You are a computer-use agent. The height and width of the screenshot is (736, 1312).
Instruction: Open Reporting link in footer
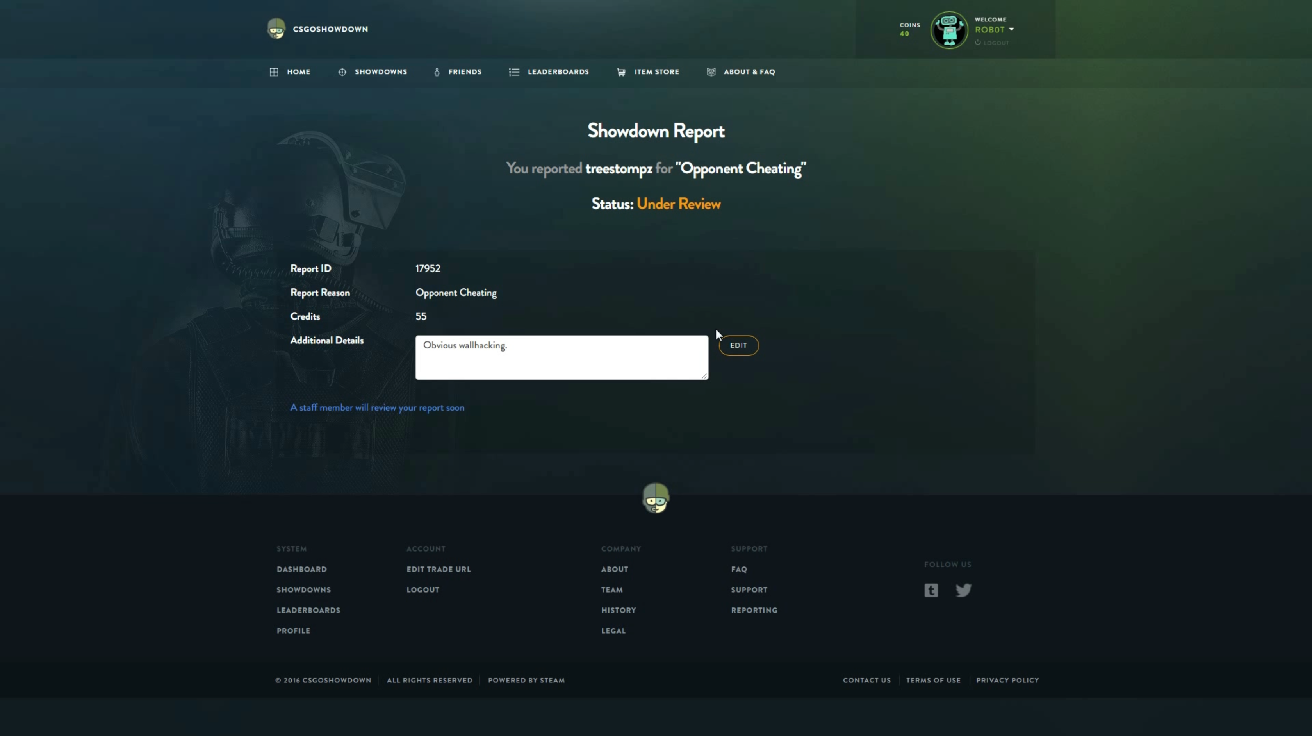point(754,610)
